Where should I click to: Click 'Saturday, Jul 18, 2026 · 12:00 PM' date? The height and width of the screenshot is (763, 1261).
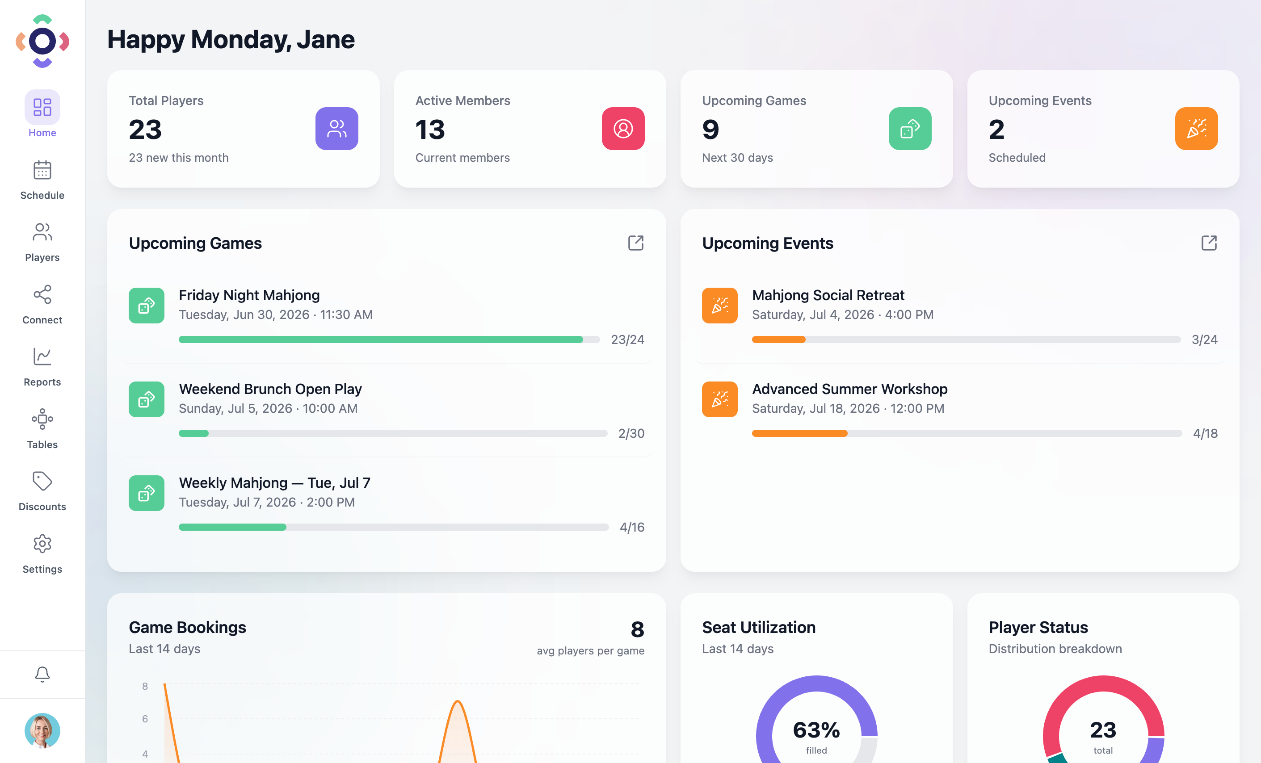click(848, 408)
